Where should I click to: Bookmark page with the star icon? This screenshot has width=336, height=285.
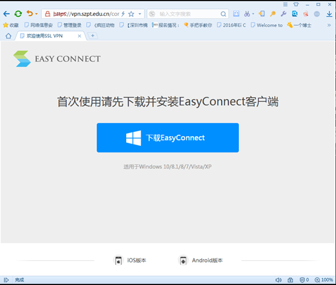click(131, 14)
